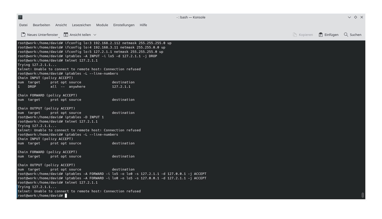This screenshot has height=219, width=382.
Task: Open the Einstellungen menu
Action: tap(124, 25)
